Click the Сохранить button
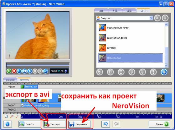The image size is (175, 130). [80, 124]
